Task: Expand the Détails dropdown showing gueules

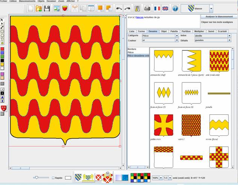Action: [229, 40]
